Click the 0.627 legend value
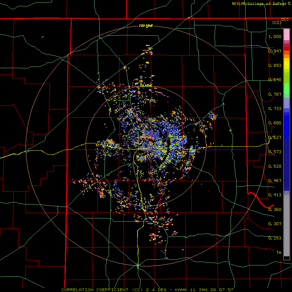This screenshot has height=292, width=292. (275, 138)
